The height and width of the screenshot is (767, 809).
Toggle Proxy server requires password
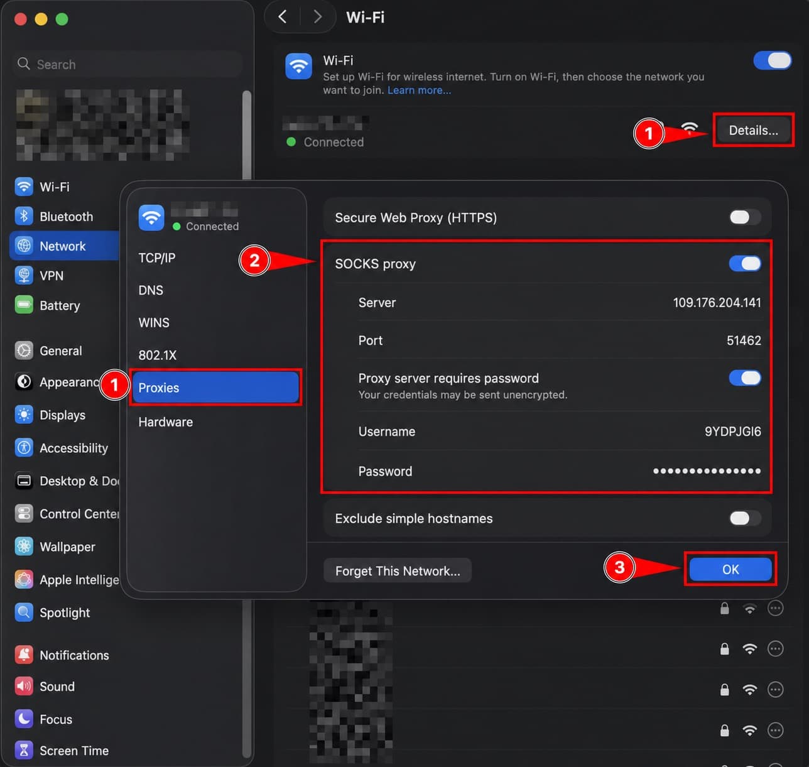pos(745,378)
